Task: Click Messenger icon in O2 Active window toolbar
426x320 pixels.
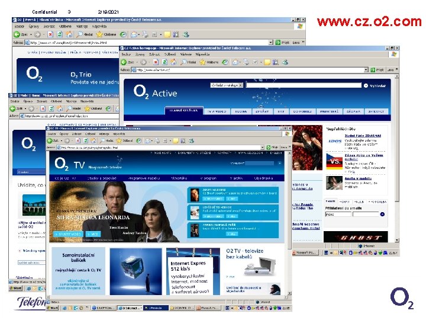Action: tap(285, 62)
